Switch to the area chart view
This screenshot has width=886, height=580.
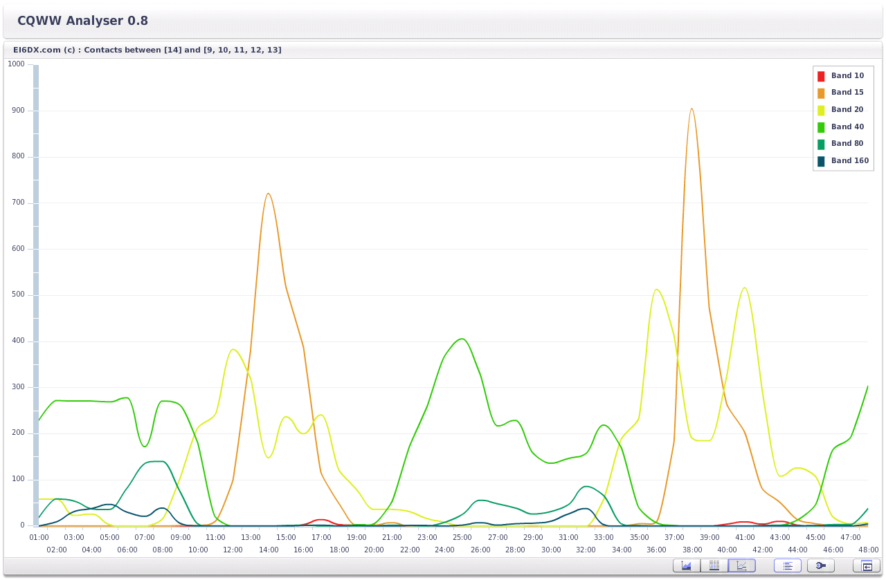686,565
